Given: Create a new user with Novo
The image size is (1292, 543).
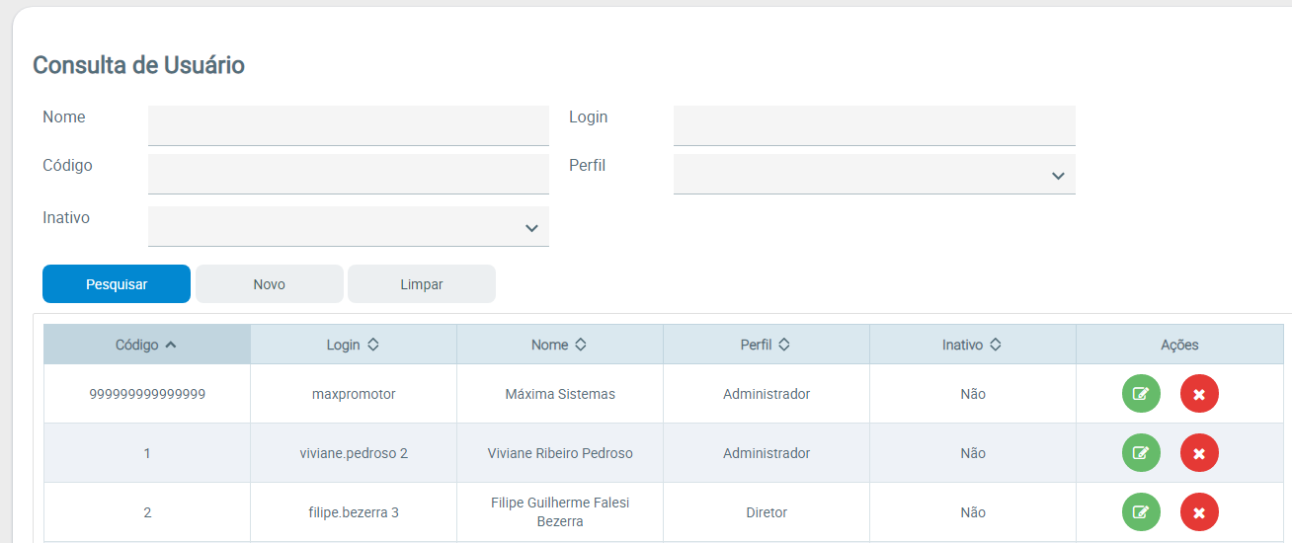Looking at the screenshot, I should click(269, 284).
